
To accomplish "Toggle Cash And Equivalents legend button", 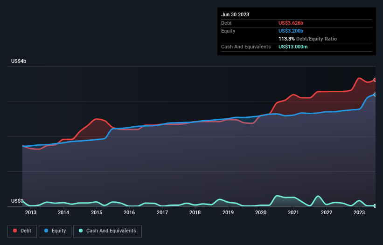I will point(107,231).
